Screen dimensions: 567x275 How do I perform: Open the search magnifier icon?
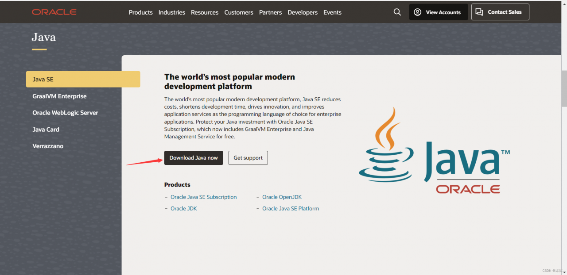coord(397,12)
